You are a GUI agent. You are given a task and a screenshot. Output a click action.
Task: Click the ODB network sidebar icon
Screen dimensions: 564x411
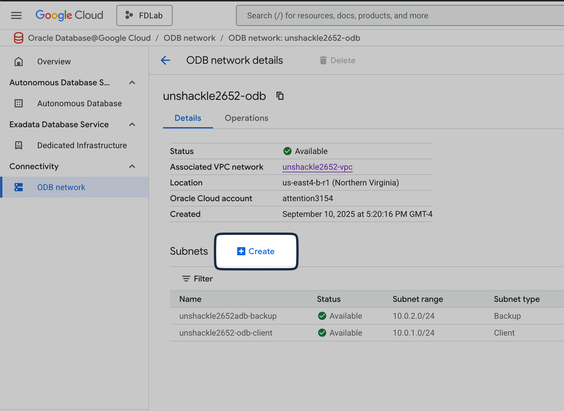pyautogui.click(x=19, y=187)
